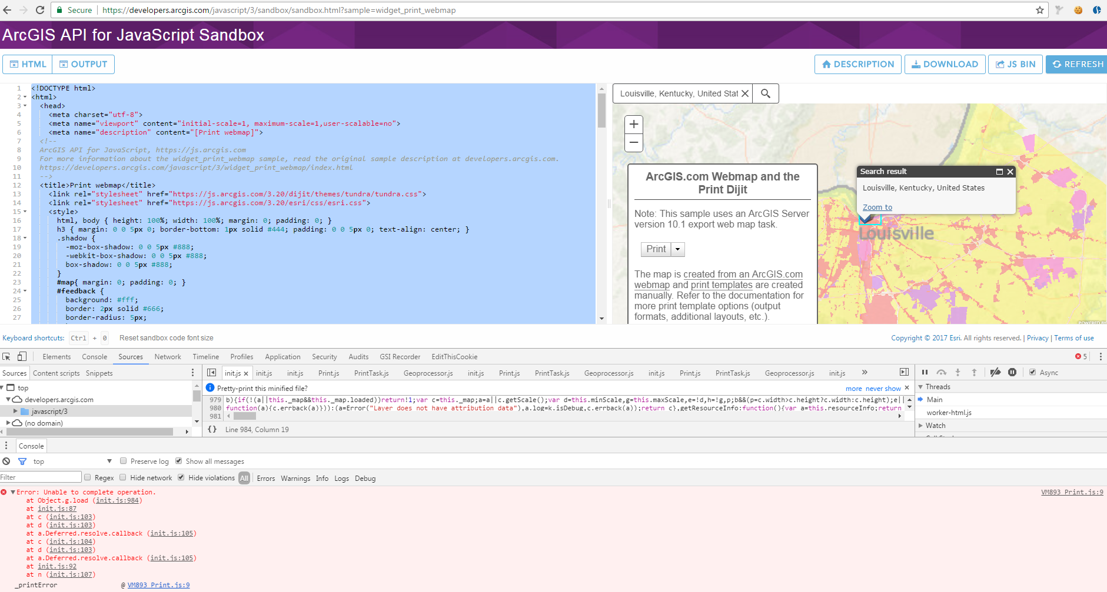Click the Print button in the dijit

point(656,249)
